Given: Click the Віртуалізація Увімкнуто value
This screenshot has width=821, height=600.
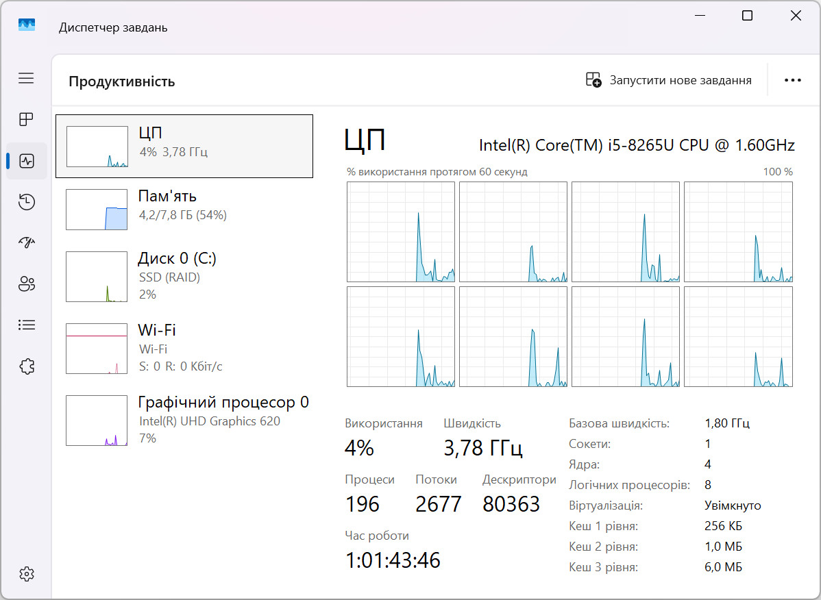Looking at the screenshot, I should tap(733, 505).
